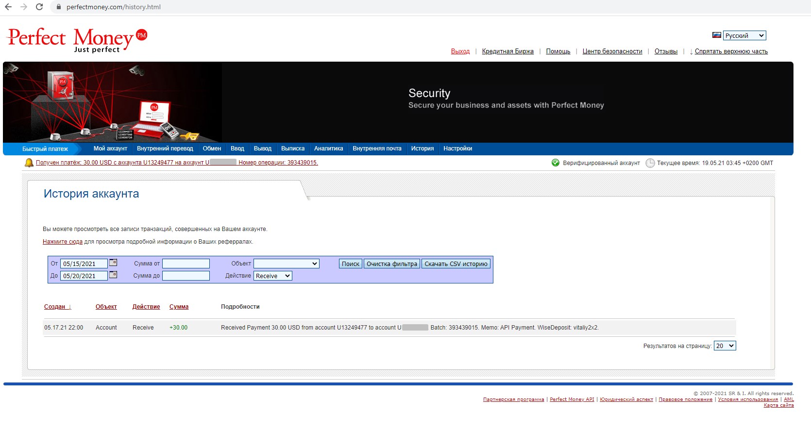Click Номер операции 393439015 link

point(278,163)
